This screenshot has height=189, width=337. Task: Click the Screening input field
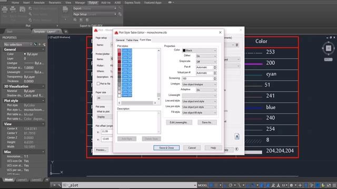click(x=197, y=78)
